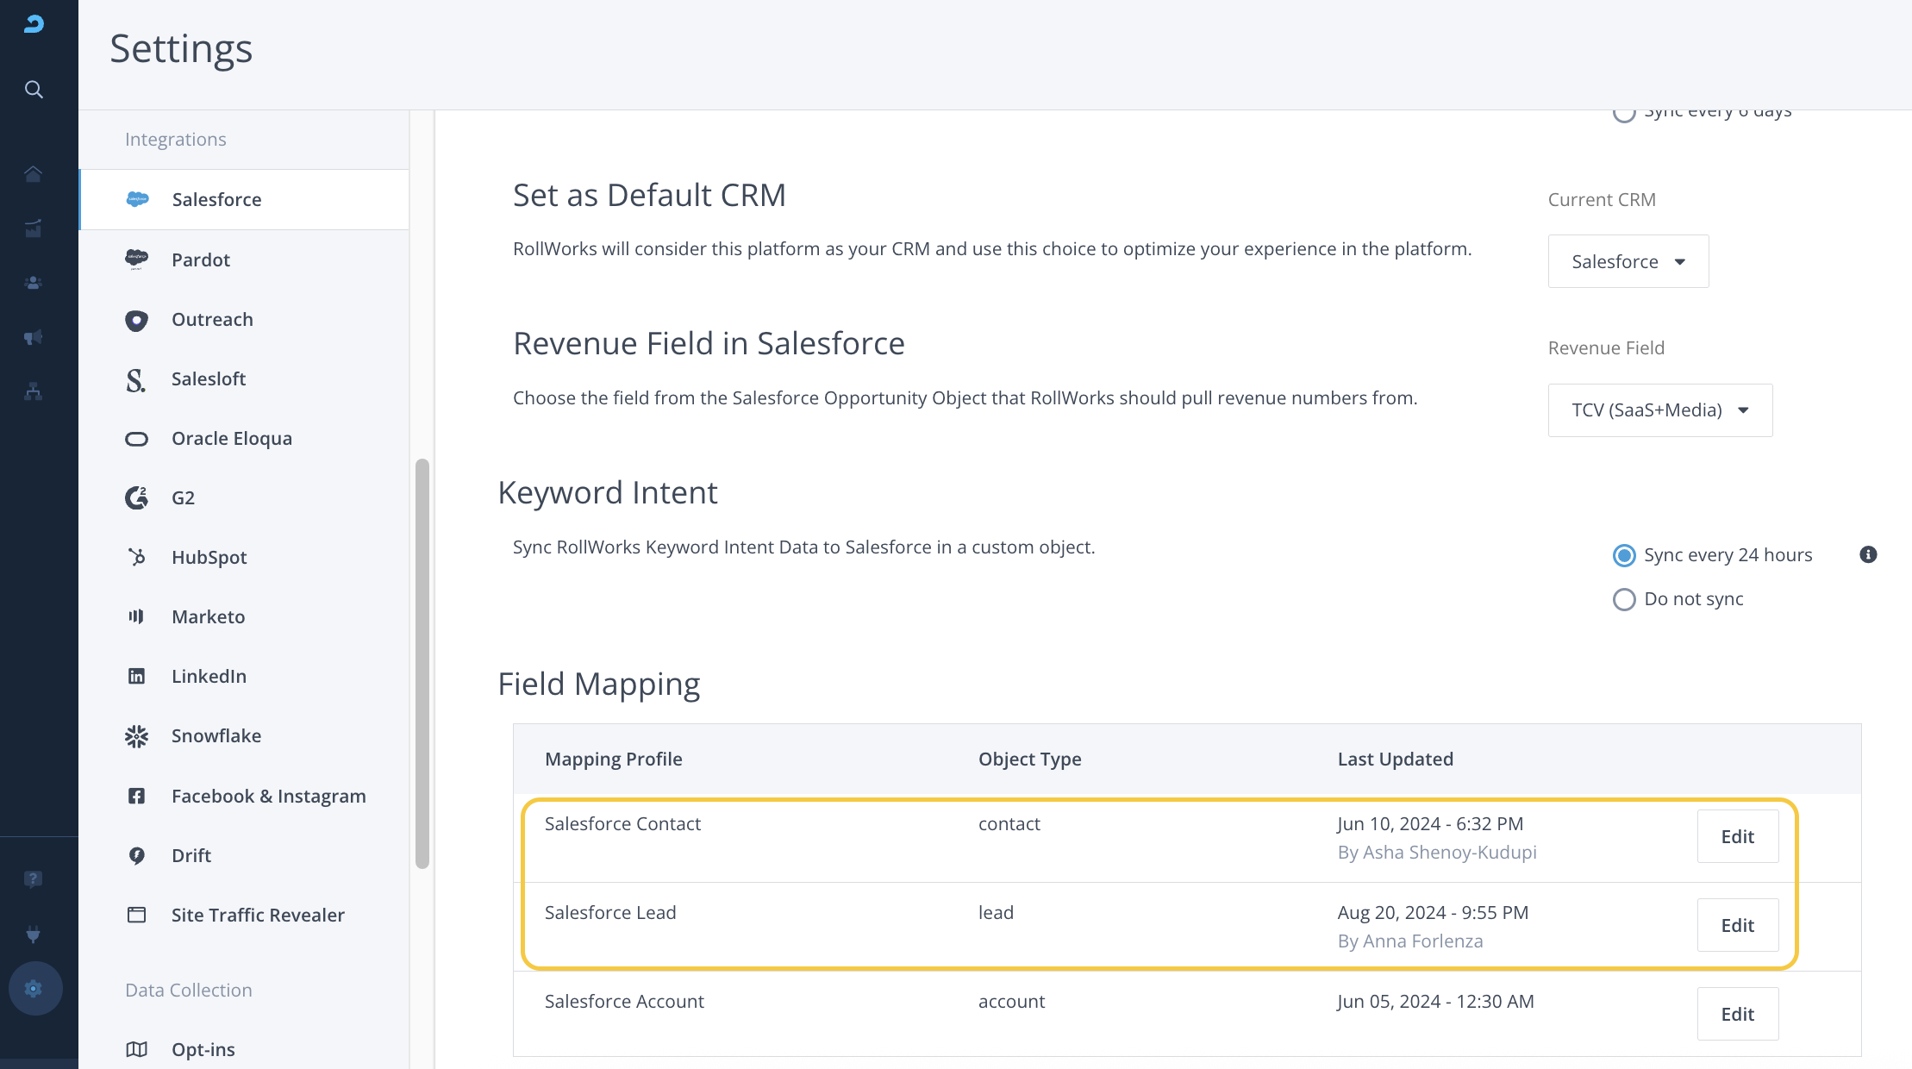Click the help question mark icon
Image resolution: width=1912 pixels, height=1069 pixels.
tap(34, 879)
